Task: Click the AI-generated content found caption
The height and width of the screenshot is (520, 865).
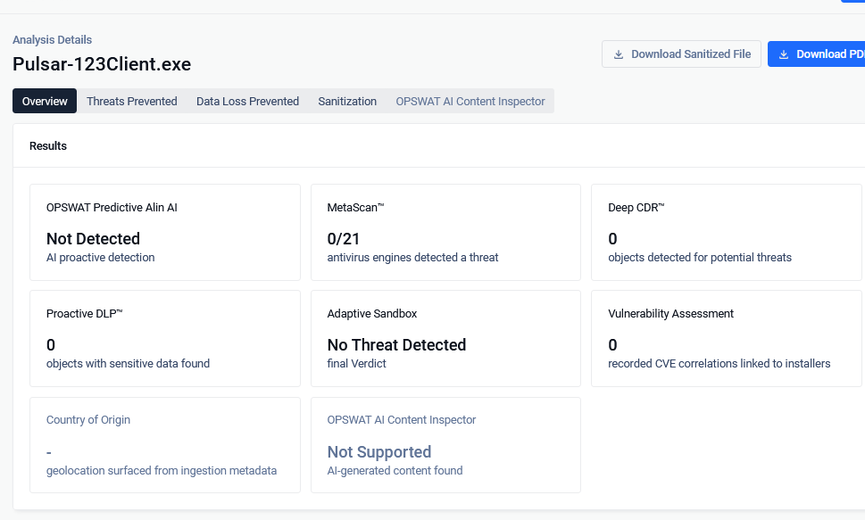Action: [395, 470]
